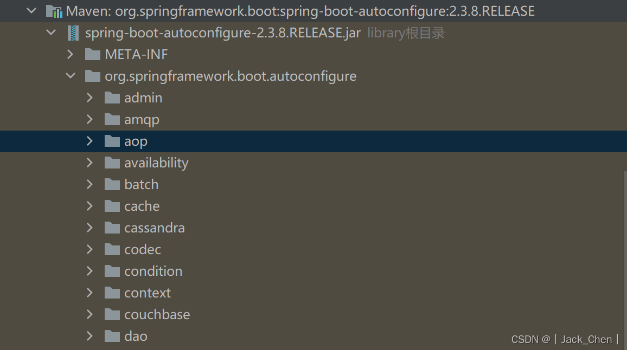Click the aop folder icon
The height and width of the screenshot is (350, 627).
click(112, 141)
